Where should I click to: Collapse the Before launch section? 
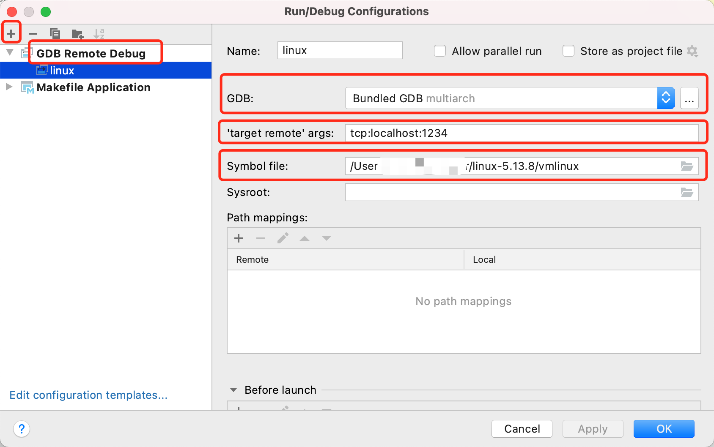(x=233, y=390)
